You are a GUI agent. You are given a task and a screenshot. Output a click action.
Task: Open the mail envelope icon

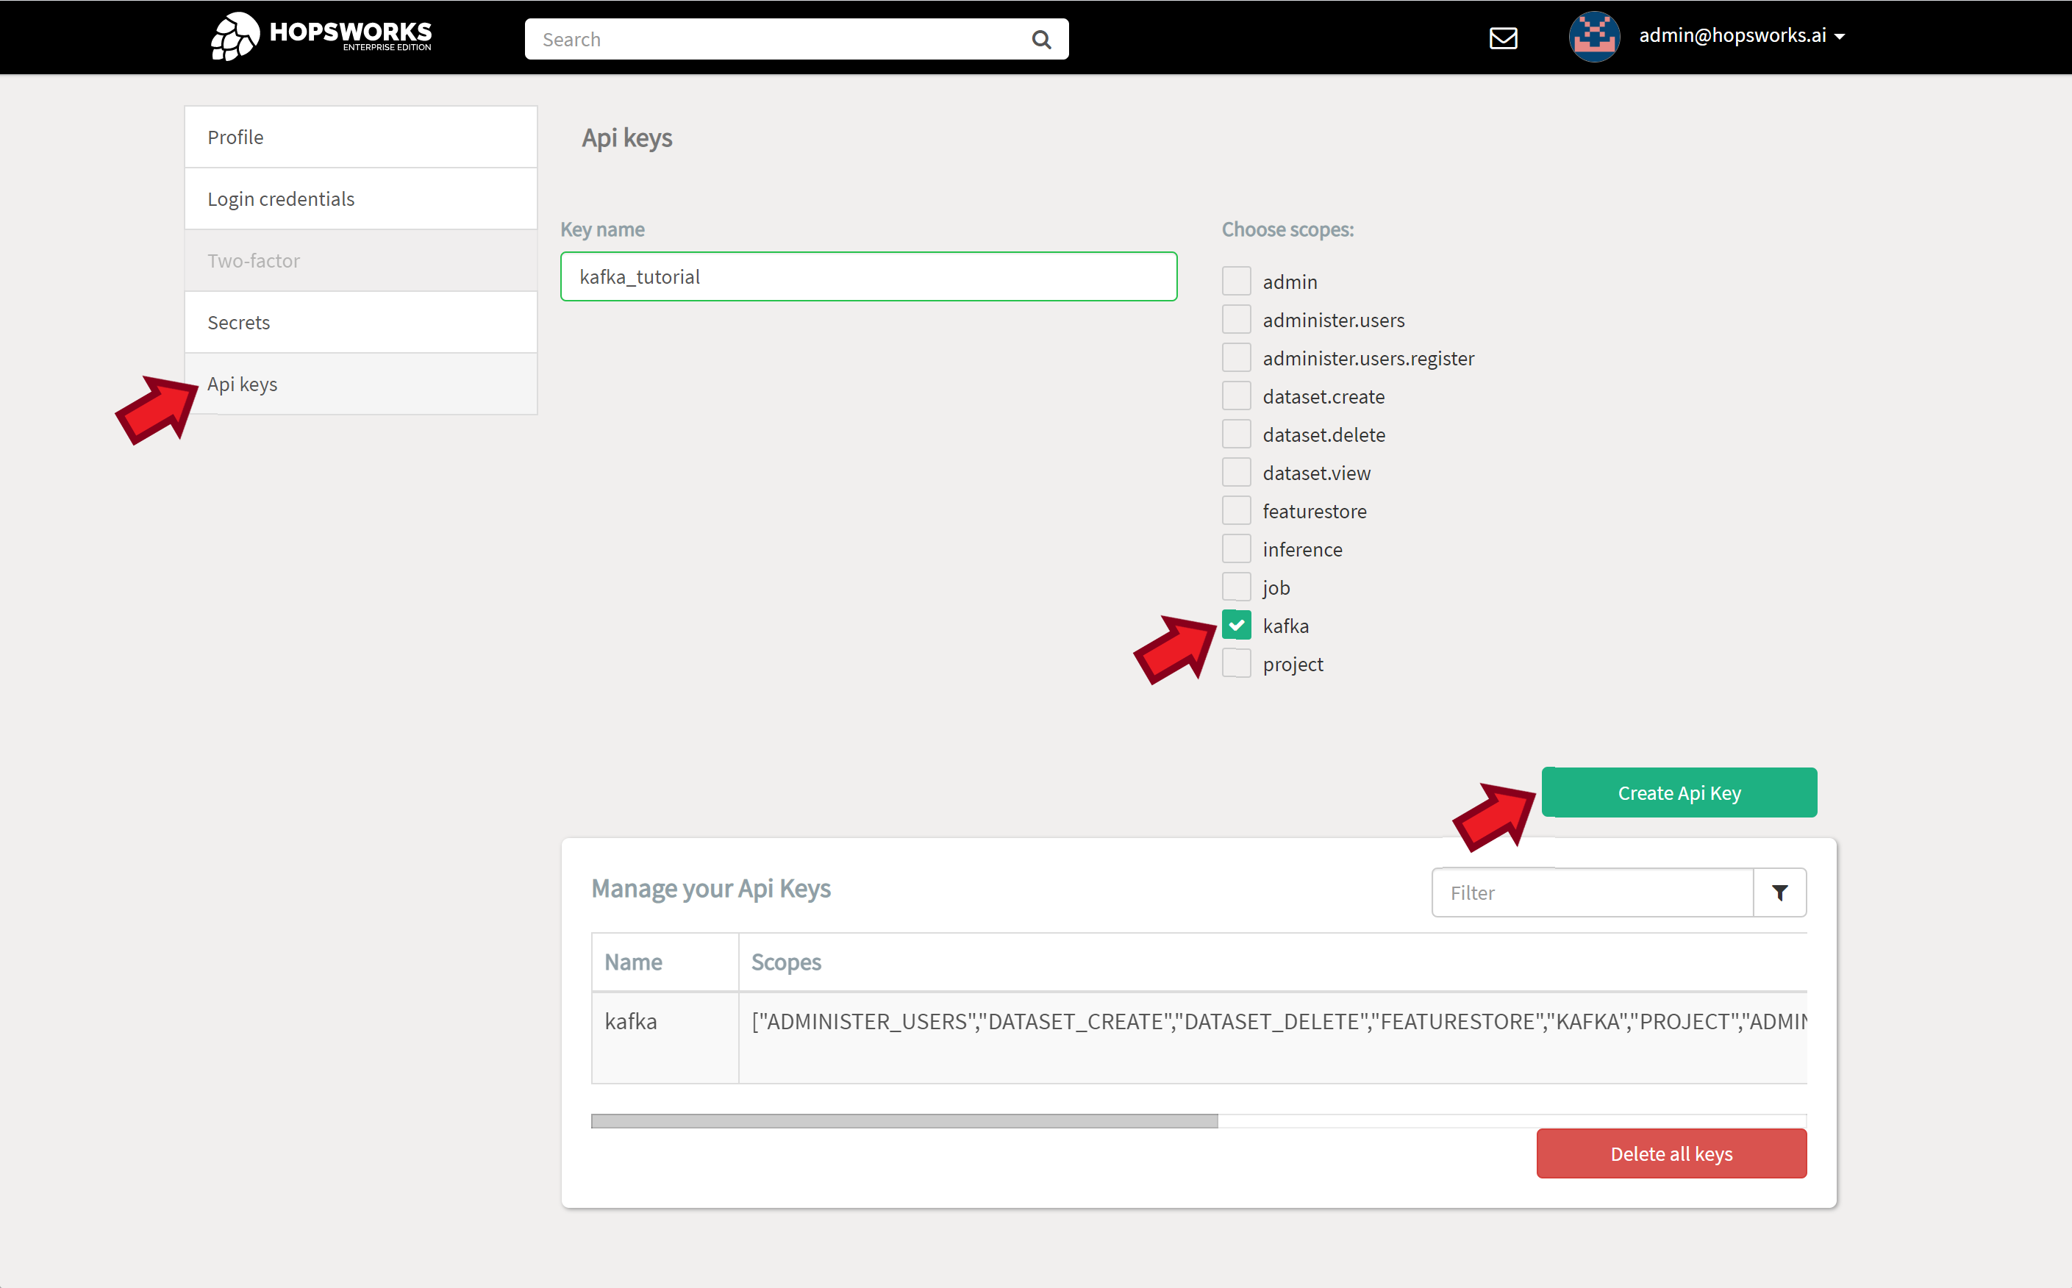tap(1504, 37)
